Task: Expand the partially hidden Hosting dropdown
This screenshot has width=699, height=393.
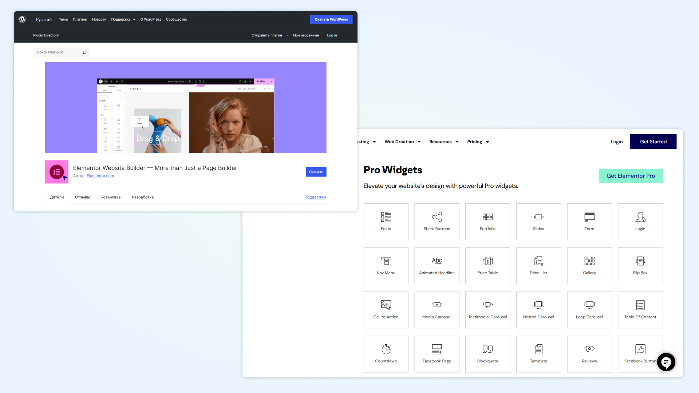Action: coord(367,142)
